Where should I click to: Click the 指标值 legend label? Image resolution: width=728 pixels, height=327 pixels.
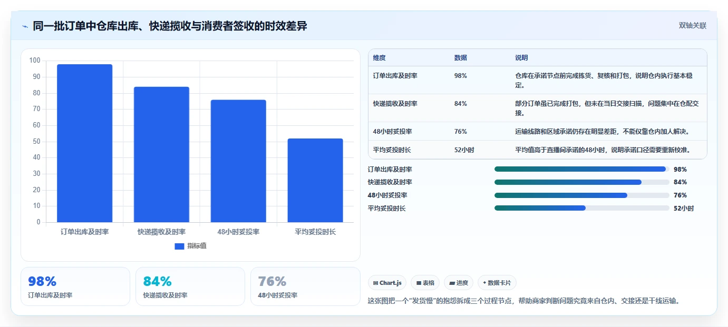coord(197,246)
